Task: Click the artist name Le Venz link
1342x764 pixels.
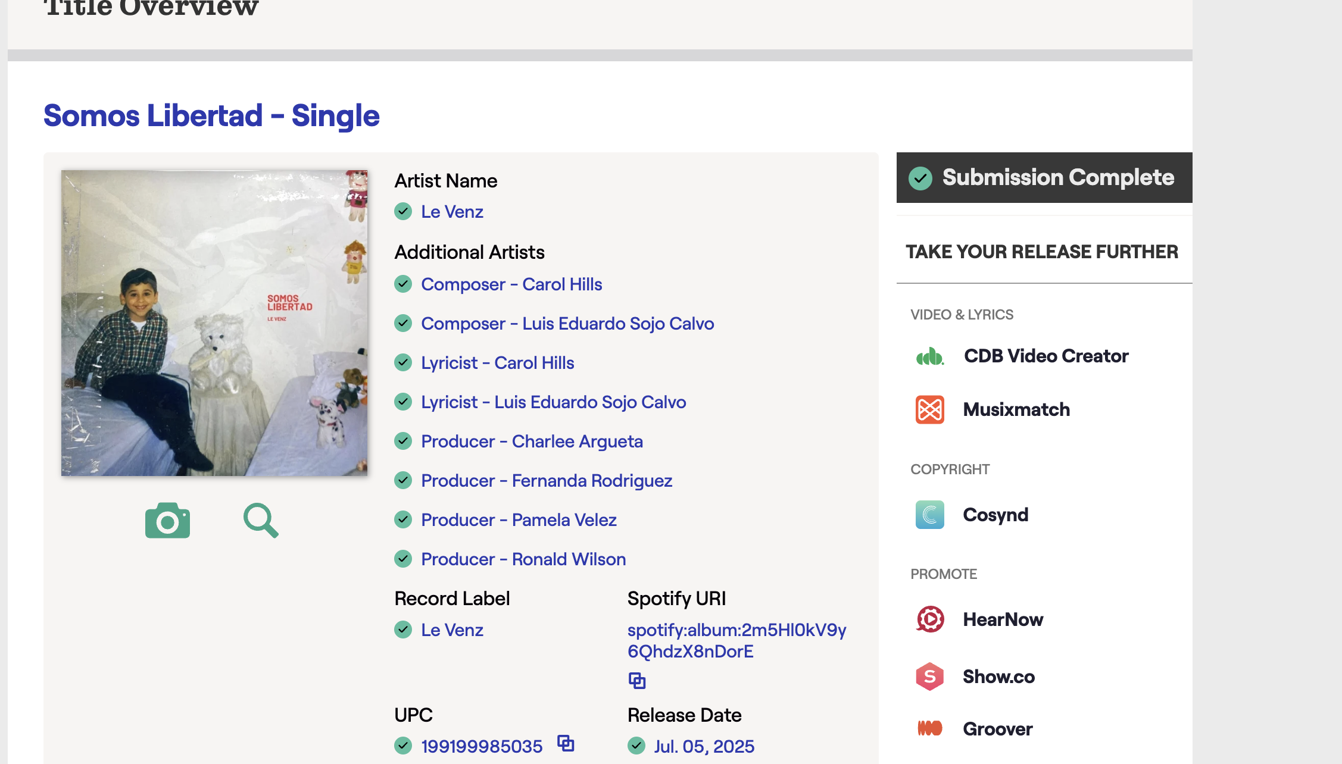Action: point(452,212)
